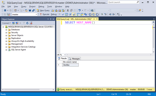Expand the Server Objects node

(x=6, y=35)
